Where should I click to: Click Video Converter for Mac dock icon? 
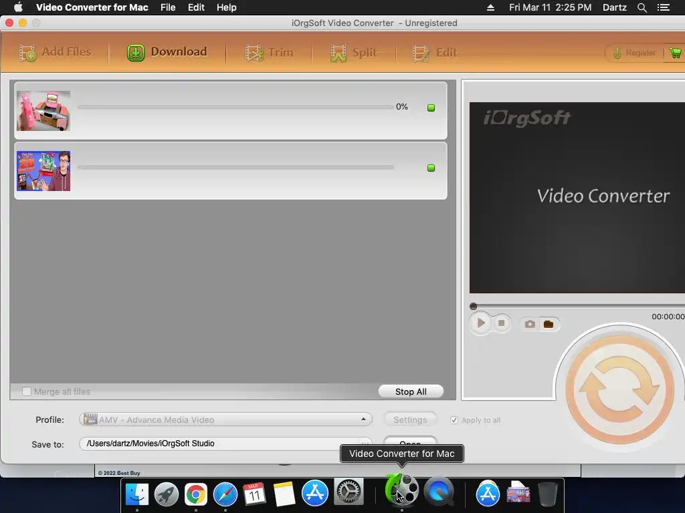click(401, 490)
